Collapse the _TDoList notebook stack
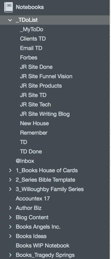 point(10,20)
